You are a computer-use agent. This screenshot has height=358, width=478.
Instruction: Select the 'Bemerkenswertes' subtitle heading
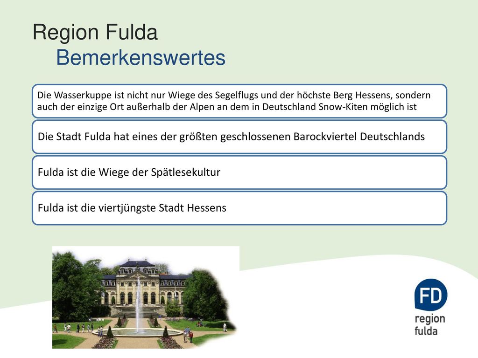141,57
